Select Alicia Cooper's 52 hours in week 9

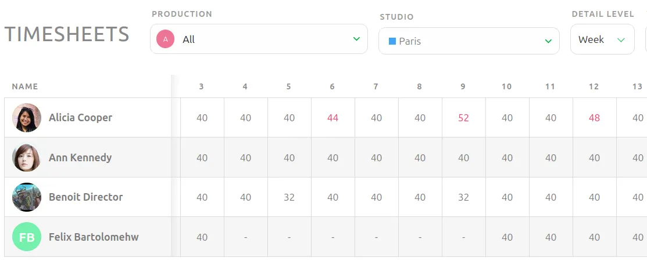coord(463,118)
